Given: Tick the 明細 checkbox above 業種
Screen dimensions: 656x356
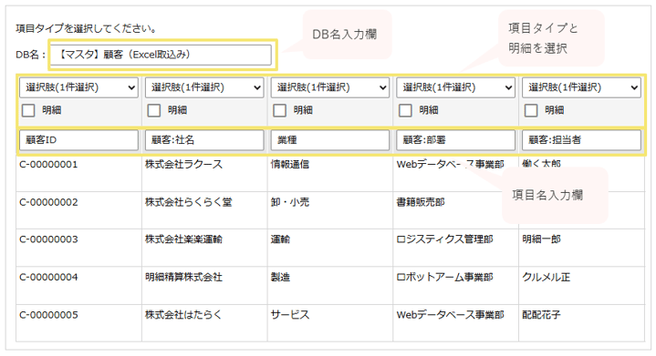Looking at the screenshot, I should [279, 110].
